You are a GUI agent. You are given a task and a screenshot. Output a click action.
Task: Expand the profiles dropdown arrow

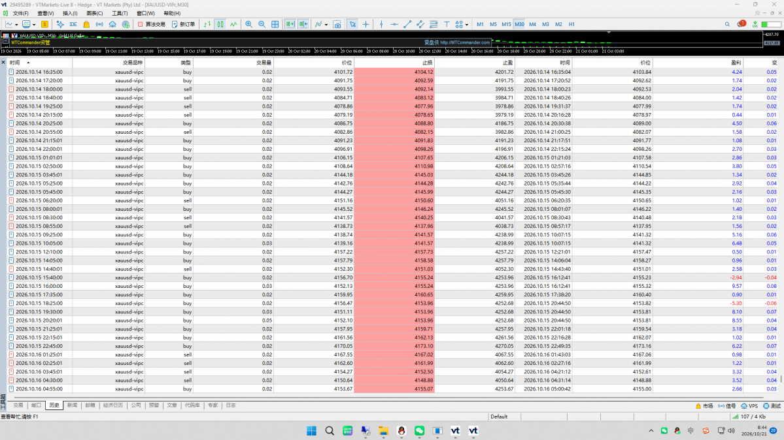pos(34,24)
